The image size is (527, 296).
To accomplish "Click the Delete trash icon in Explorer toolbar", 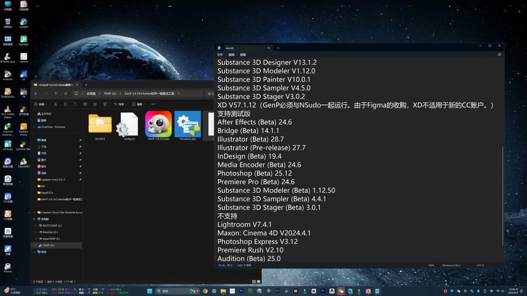I will point(105,104).
